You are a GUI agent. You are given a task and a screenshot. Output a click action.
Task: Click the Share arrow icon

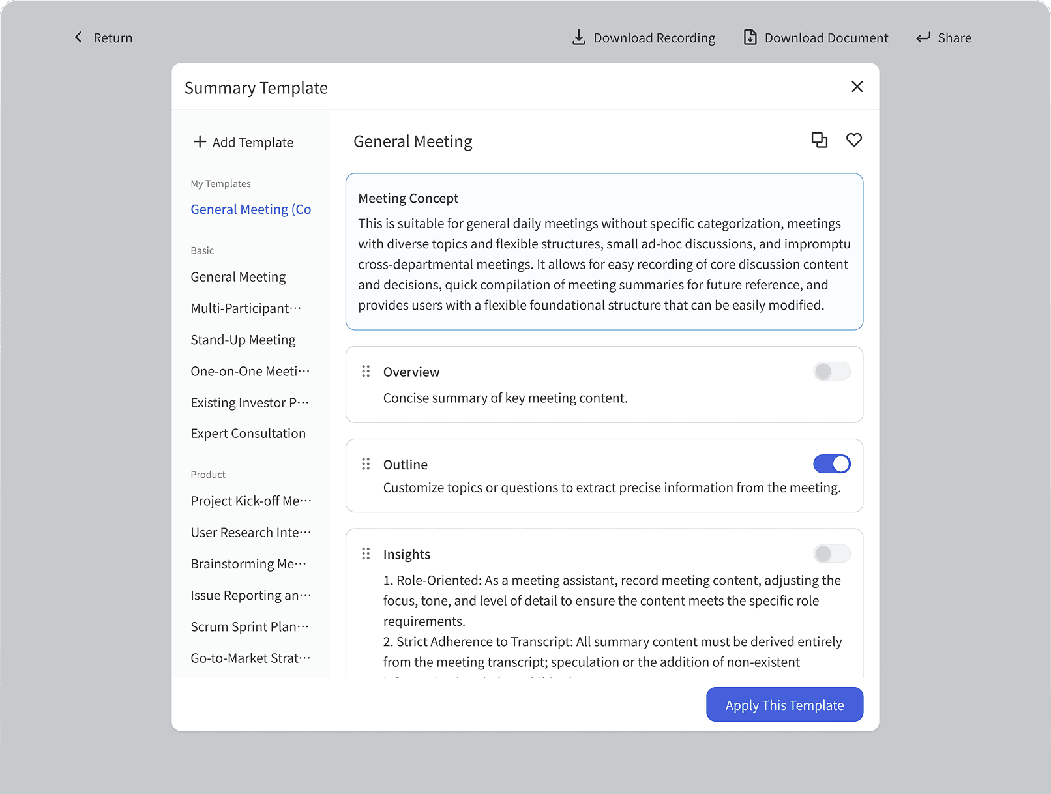pos(923,38)
